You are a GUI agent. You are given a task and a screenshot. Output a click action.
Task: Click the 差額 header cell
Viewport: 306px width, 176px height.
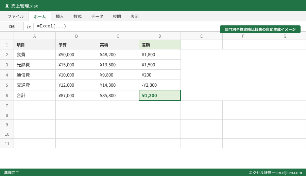click(160, 45)
